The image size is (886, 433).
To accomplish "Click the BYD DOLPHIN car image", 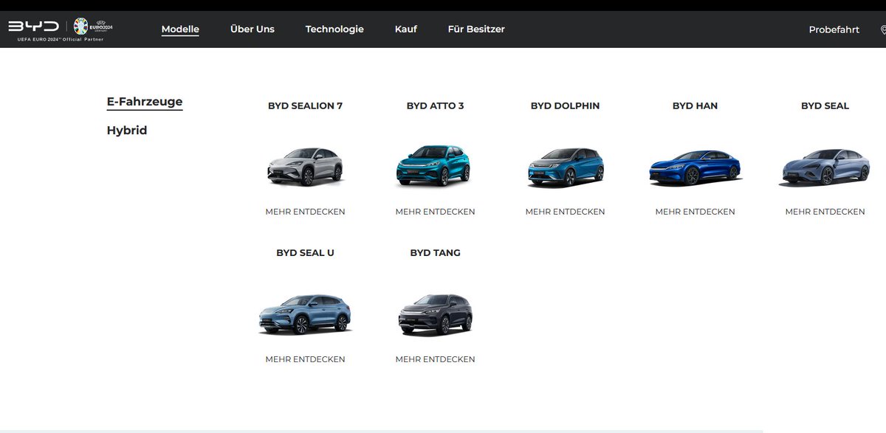I will coord(566,167).
